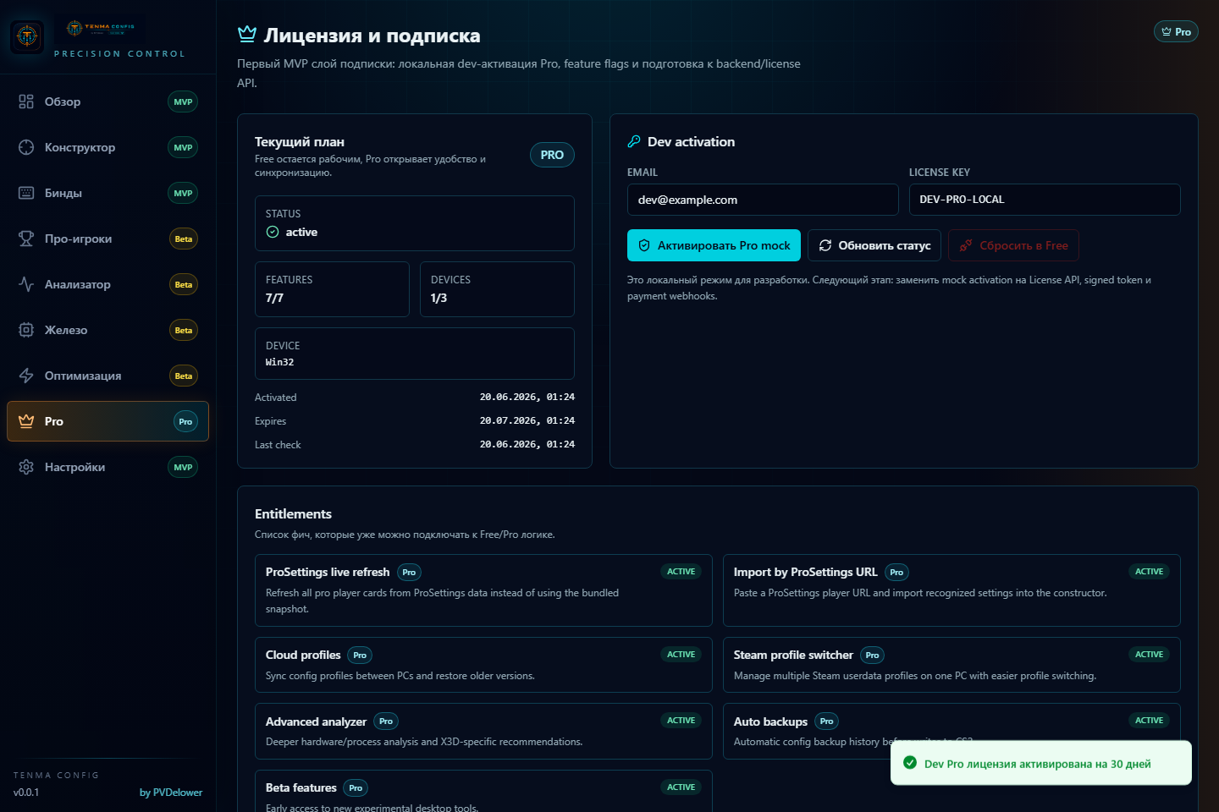Click the Advanced analyzer ACTIVE badge
Viewport: 1219px width, 812px height.
pyautogui.click(x=681, y=721)
